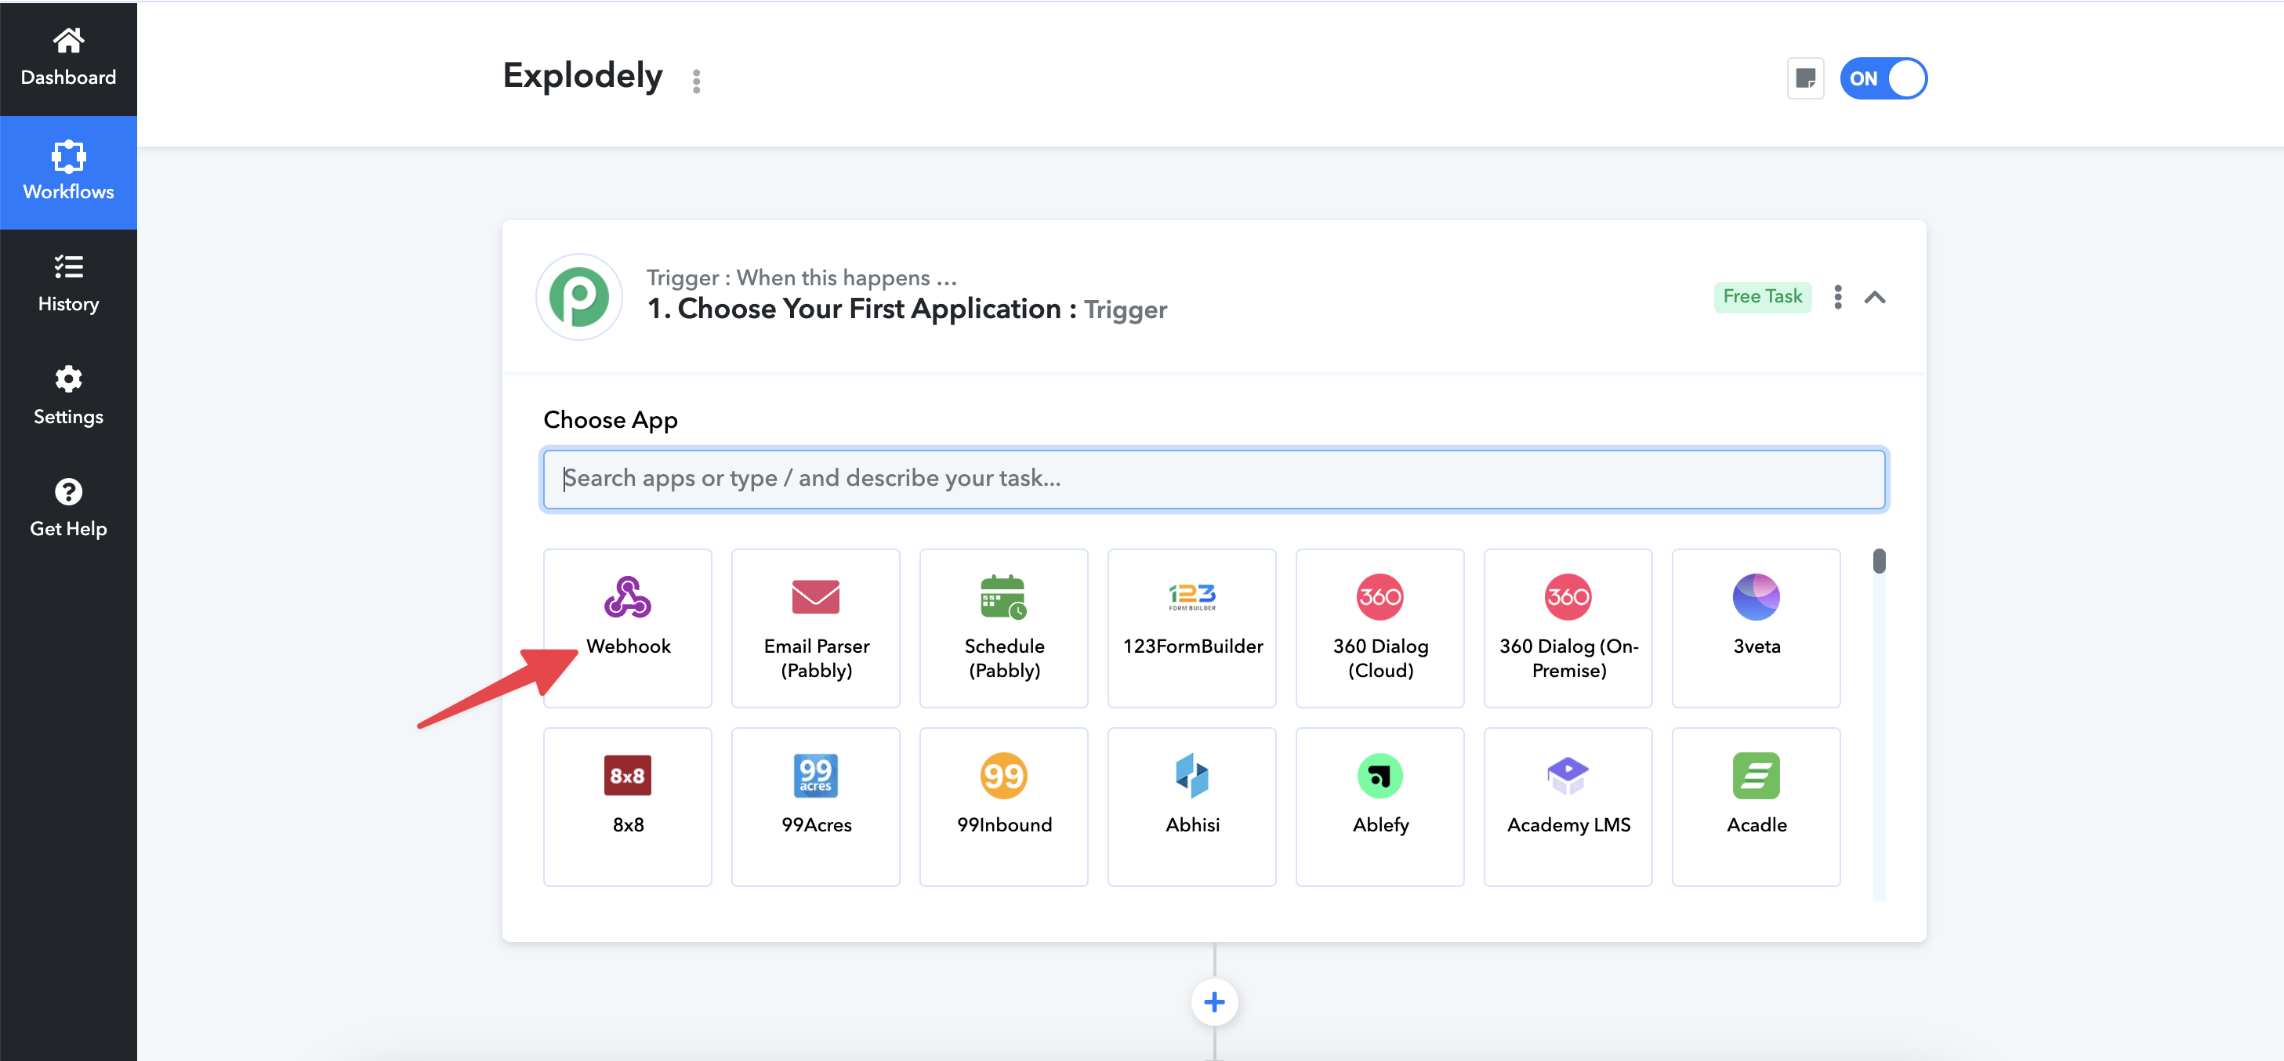Click Get Help in sidebar
Viewport: 2284px width, 1061px height.
coord(68,508)
